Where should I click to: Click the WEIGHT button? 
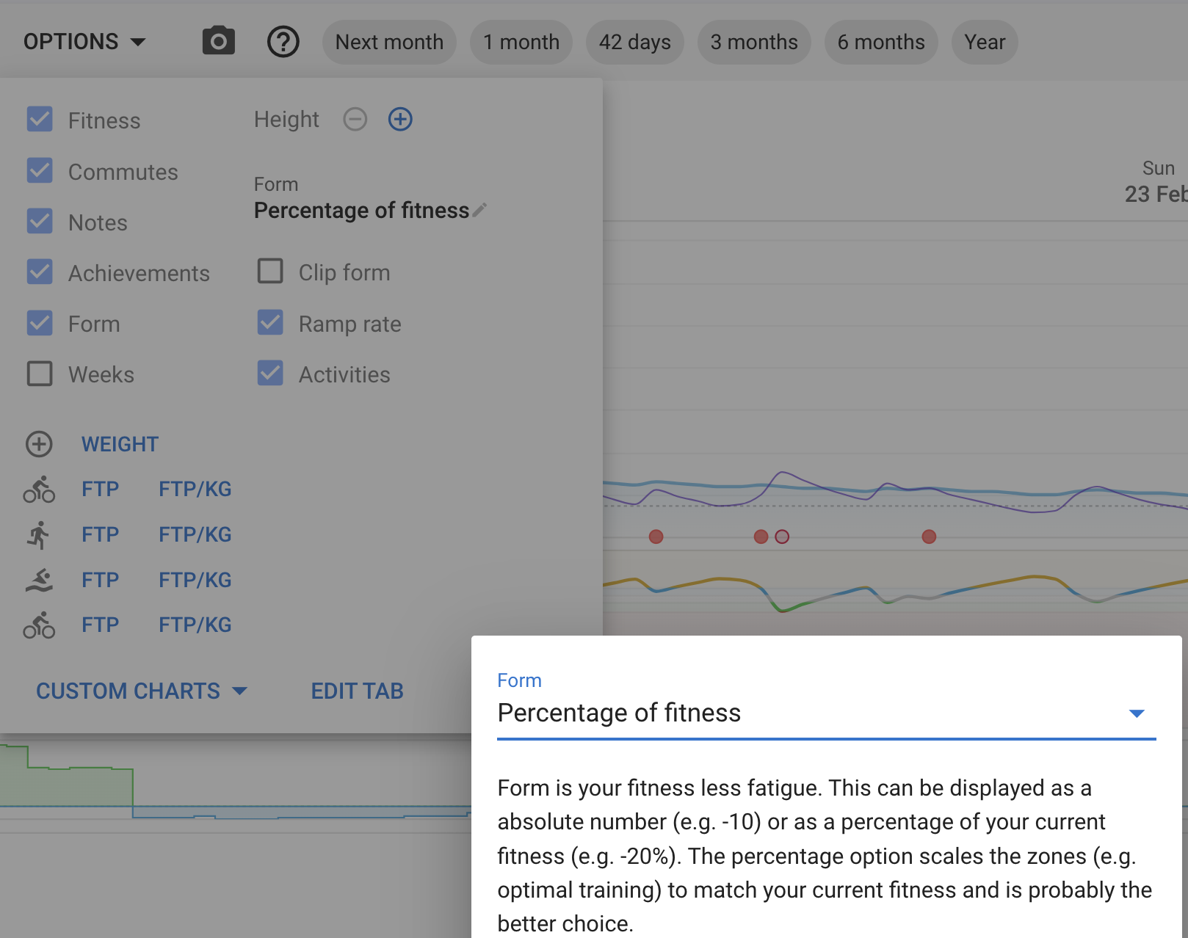click(x=120, y=444)
